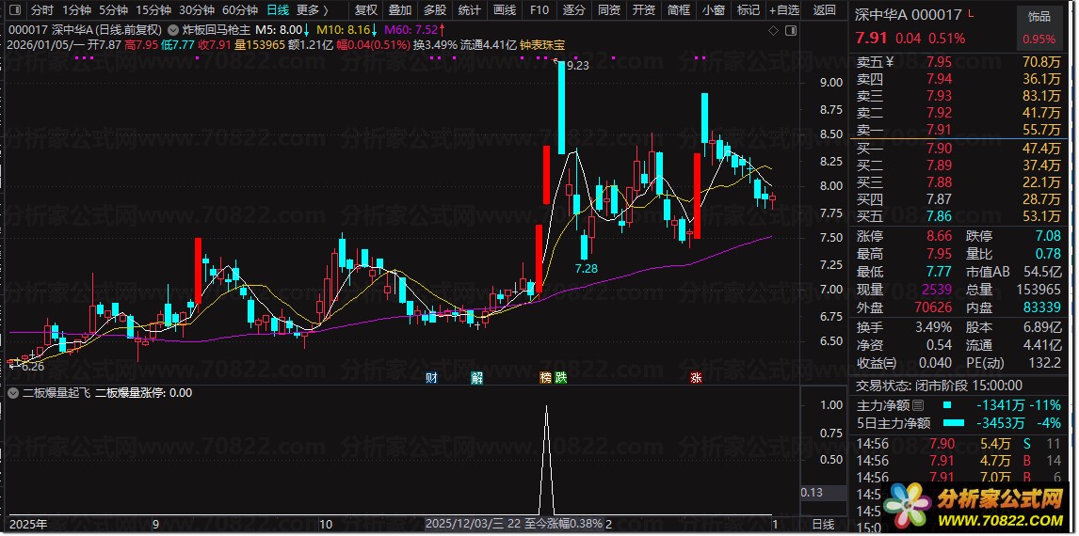Click the 跌 event marker

point(561,376)
